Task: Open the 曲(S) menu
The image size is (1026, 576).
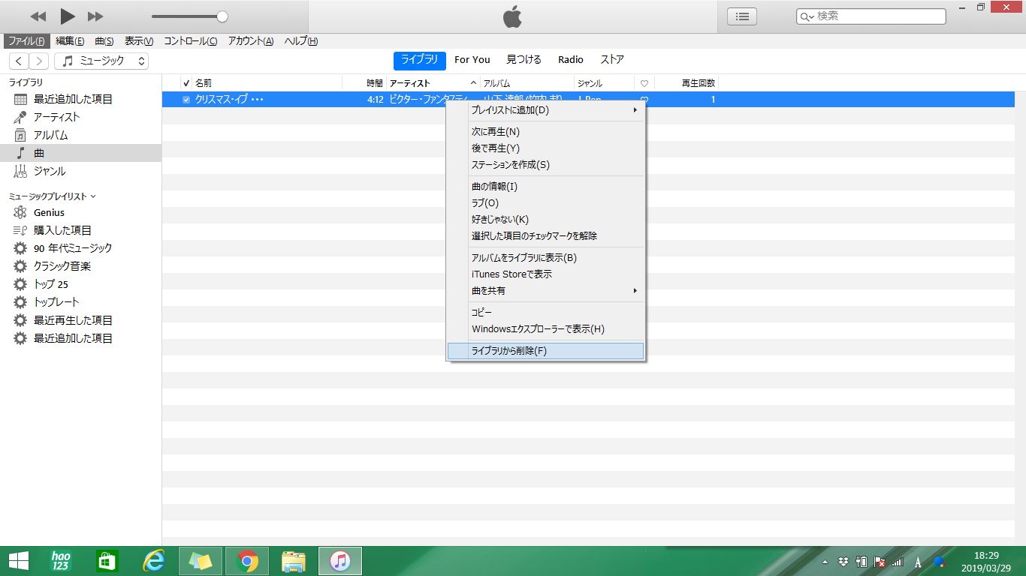Action: pyautogui.click(x=104, y=41)
